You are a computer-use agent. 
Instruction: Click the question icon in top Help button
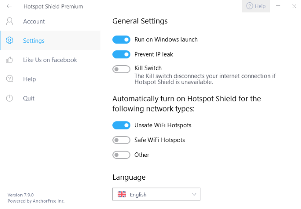tap(249, 6)
